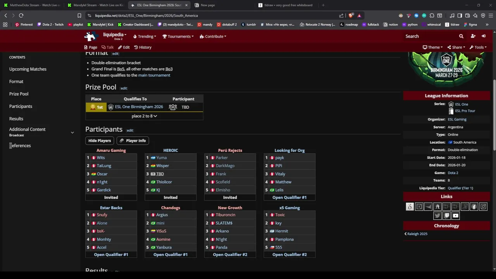
Task: Expand place 2 to 8 prize rows
Action: tap(144, 116)
